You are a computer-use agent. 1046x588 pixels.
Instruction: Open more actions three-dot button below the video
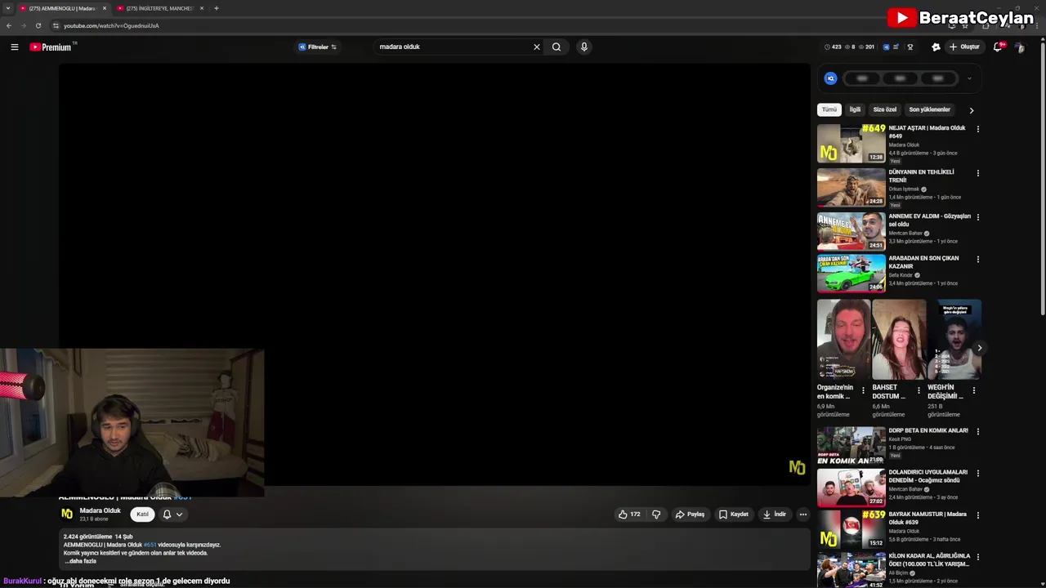(803, 514)
